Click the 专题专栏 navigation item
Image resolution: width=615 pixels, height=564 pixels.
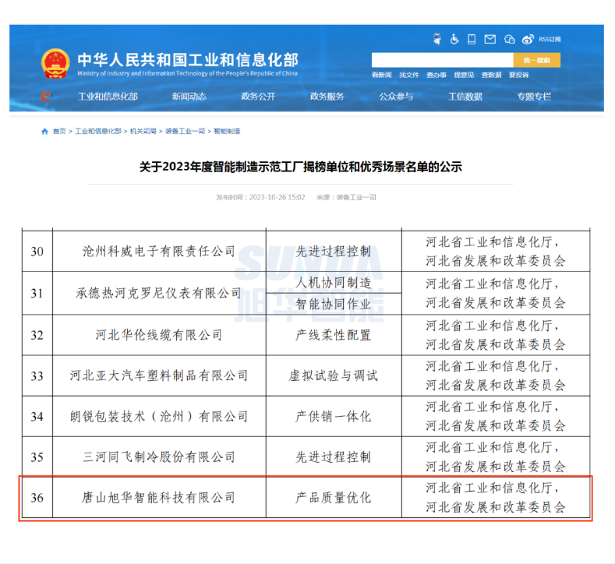pyautogui.click(x=533, y=97)
